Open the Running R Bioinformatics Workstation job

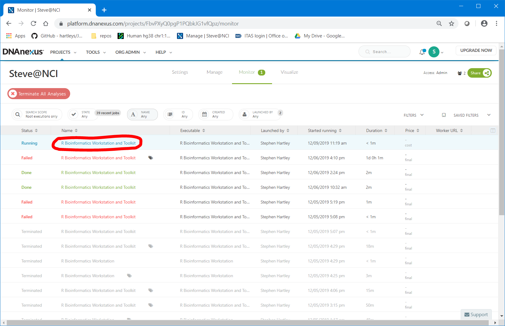coord(98,143)
